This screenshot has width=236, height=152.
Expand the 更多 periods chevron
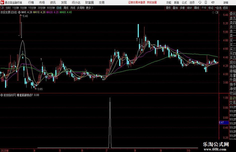(x=90, y=8)
